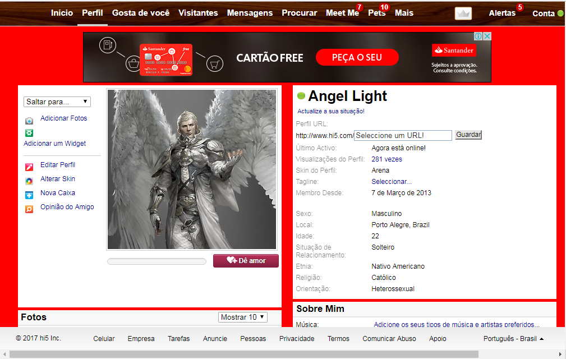The height and width of the screenshot is (359, 566).
Task: Click the color wheel icon beside Alterar Skin
Action: 29,181
